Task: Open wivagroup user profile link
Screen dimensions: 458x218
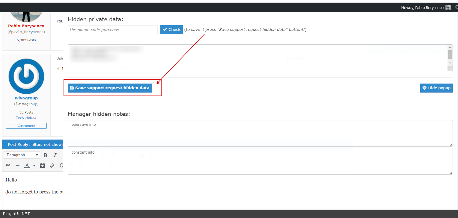Action: pos(26,98)
